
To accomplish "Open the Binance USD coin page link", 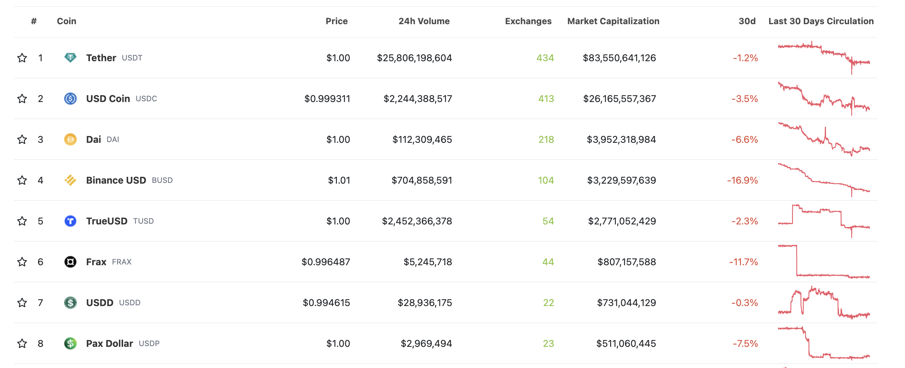I will pos(116,180).
